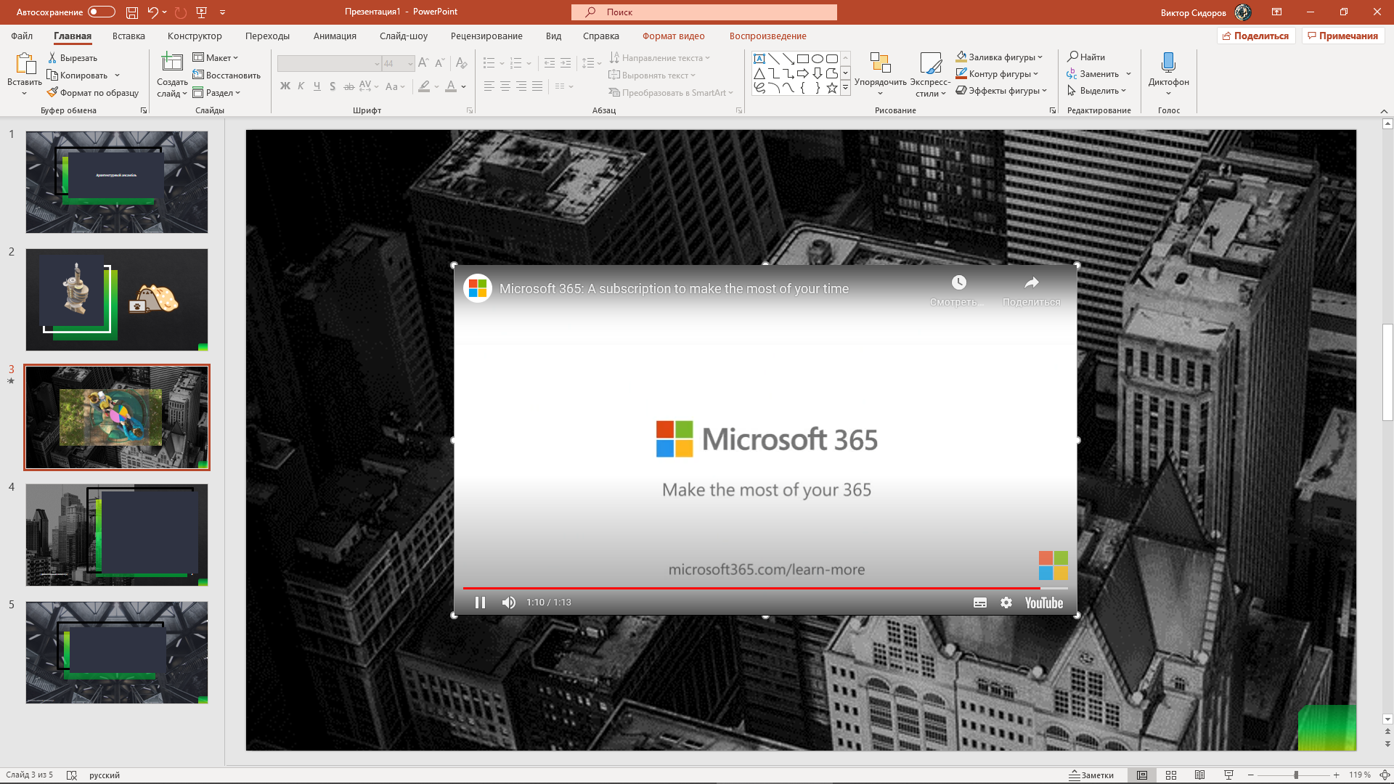Viewport: 1394px width, 784px height.
Task: Open the Insert (Вставка) tab
Action: [x=129, y=36]
